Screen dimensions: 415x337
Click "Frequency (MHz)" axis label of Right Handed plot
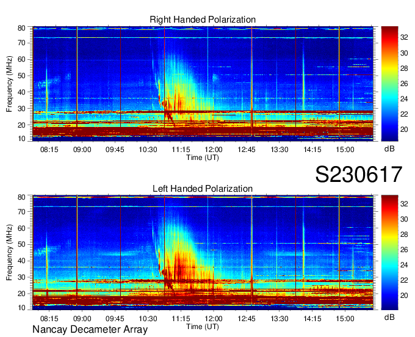point(9,84)
